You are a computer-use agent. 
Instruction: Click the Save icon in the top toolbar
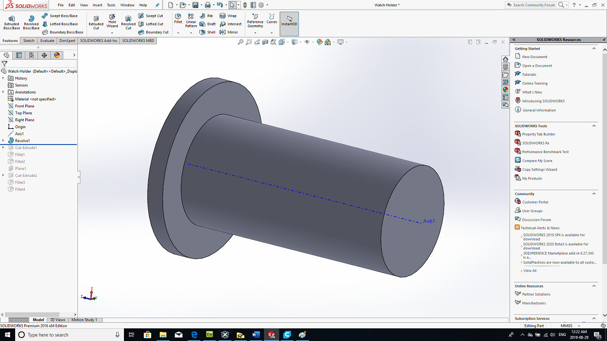point(195,5)
